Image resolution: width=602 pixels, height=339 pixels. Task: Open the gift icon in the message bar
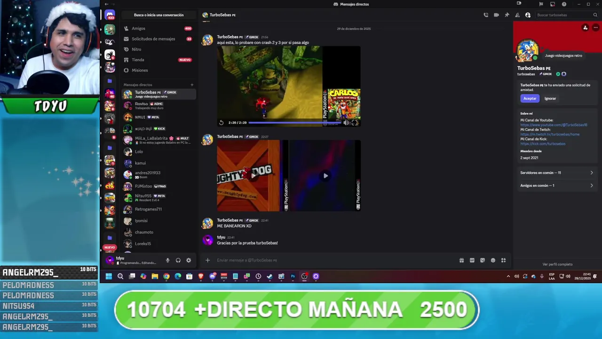tap(461, 260)
